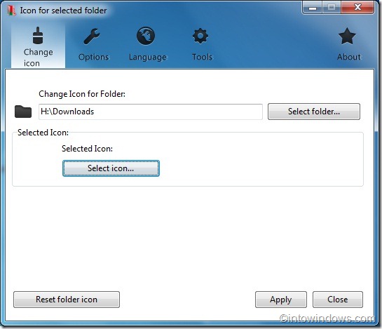
Task: Open the Options wrench tab
Action: click(x=93, y=45)
